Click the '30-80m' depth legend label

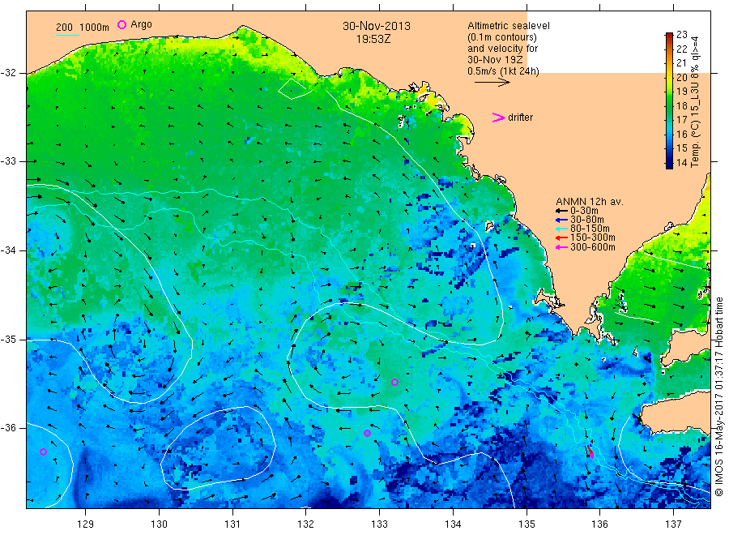coord(587,220)
